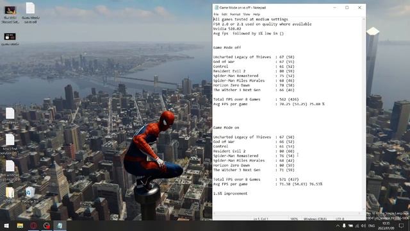
Task: Click the 'Game Mode off' heading line
Action: (x=227, y=47)
